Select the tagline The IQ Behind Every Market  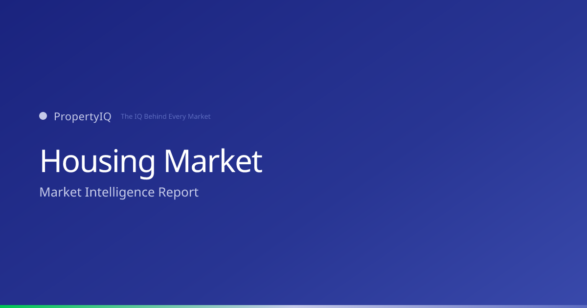click(x=166, y=117)
